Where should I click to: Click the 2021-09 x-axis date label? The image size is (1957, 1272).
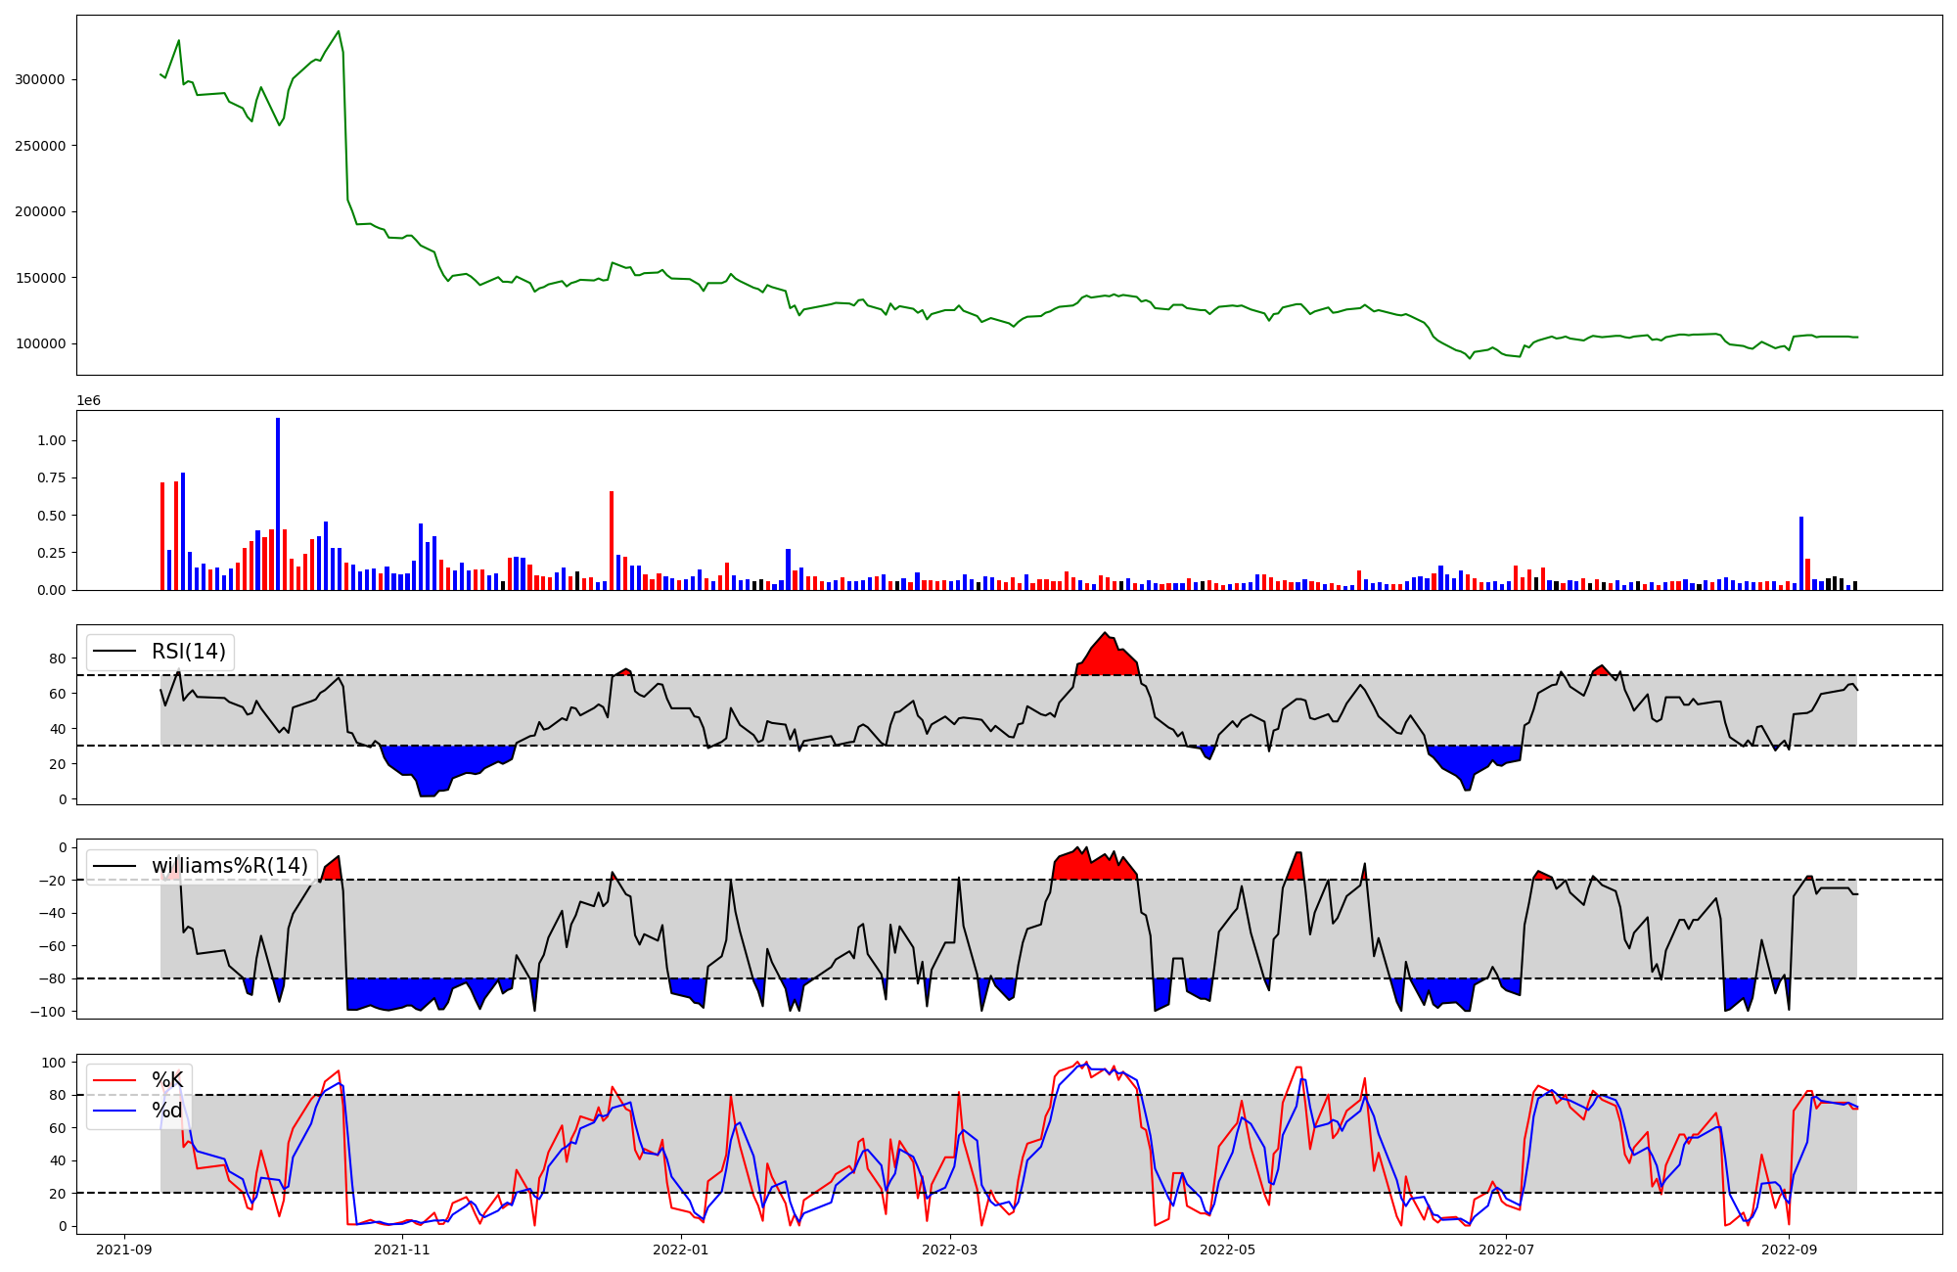click(124, 1249)
